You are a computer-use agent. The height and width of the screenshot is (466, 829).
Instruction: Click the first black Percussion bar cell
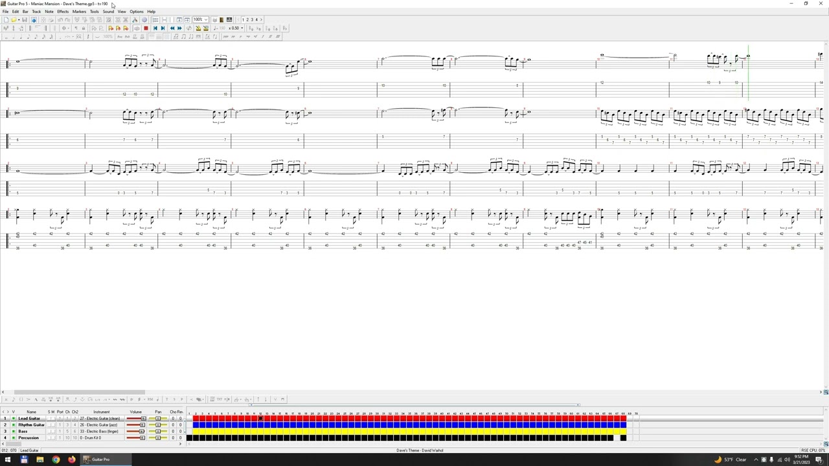point(189,438)
